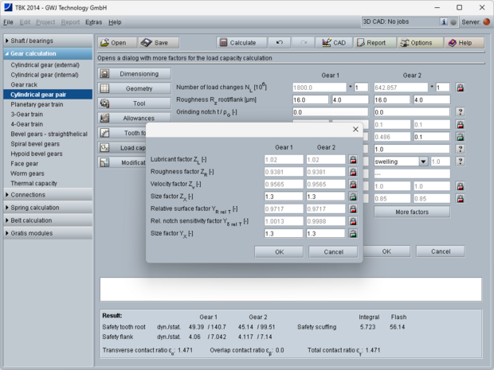494x370 pixels.
Task: Click OK in the factors dialog
Action: [x=278, y=251]
